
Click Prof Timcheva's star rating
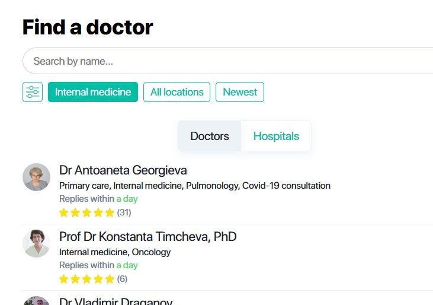click(x=86, y=279)
